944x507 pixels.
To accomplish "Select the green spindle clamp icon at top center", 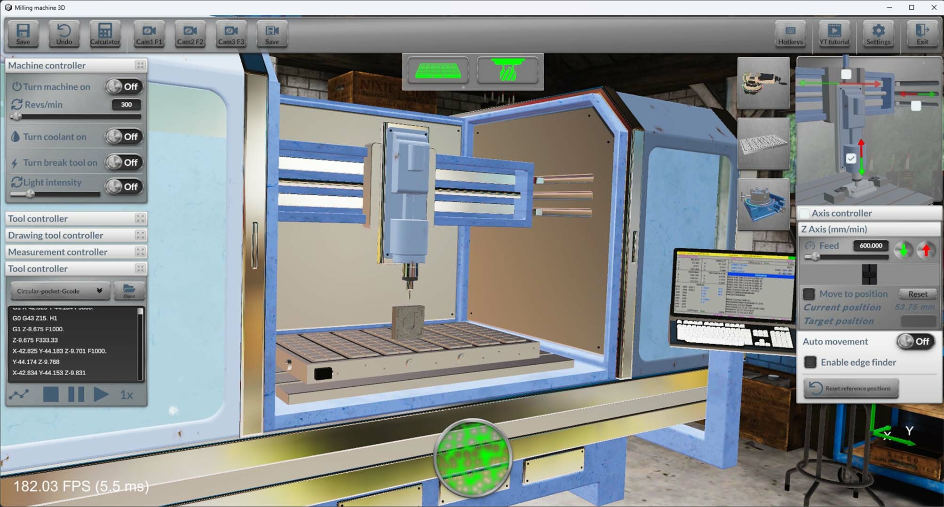I will [x=508, y=71].
